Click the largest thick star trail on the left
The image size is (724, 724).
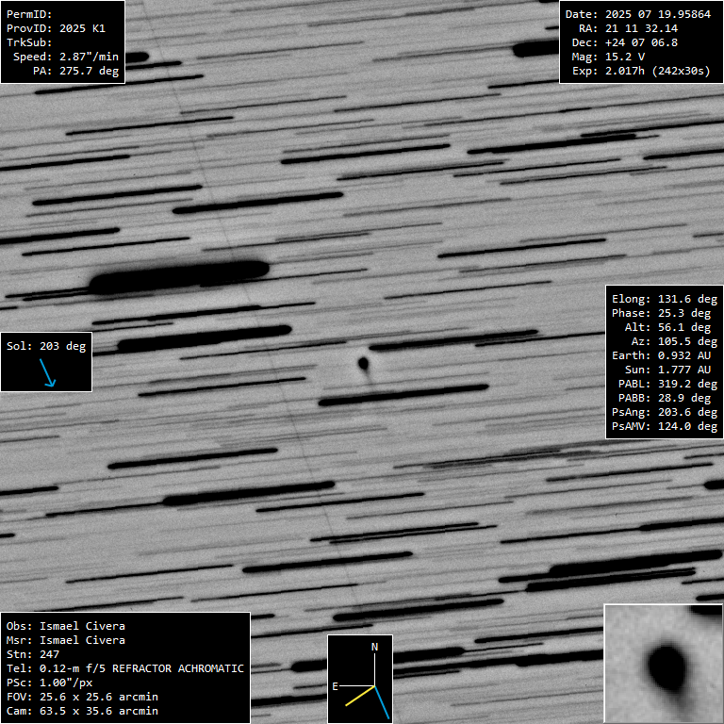point(179,275)
